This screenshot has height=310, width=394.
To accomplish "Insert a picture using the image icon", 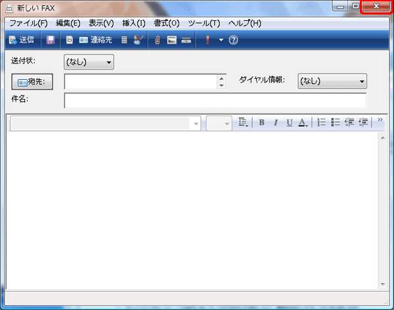I will point(171,40).
